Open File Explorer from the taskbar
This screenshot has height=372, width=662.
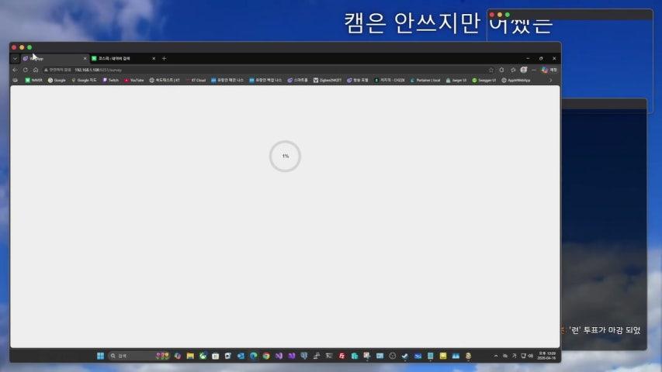point(190,356)
